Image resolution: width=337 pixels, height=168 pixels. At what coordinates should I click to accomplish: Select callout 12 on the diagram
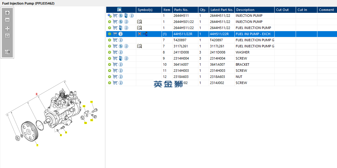[x=85, y=123]
